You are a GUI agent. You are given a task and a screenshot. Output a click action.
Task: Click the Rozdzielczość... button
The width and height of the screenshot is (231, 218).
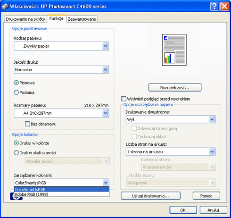pos(175,87)
